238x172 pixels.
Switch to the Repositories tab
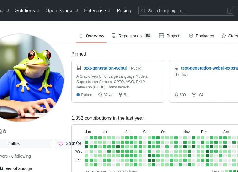tap(131, 36)
